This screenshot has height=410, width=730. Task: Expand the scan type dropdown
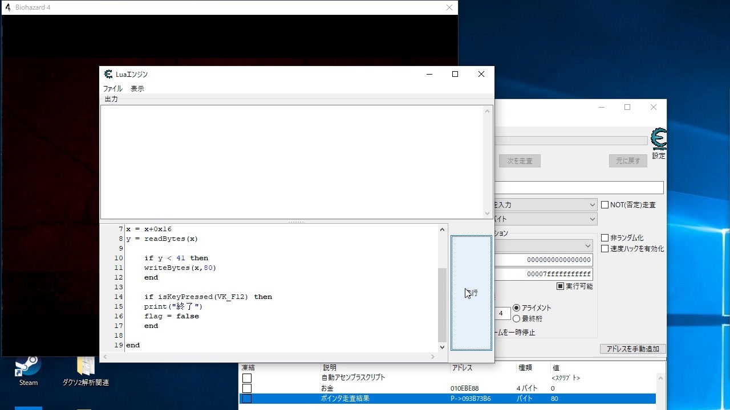pyautogui.click(x=592, y=205)
